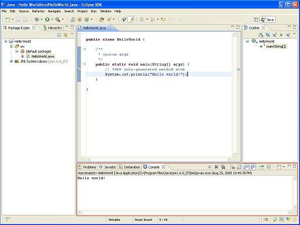Close the Console view tab
Viewport: 300px width, 225px height.
click(x=164, y=167)
